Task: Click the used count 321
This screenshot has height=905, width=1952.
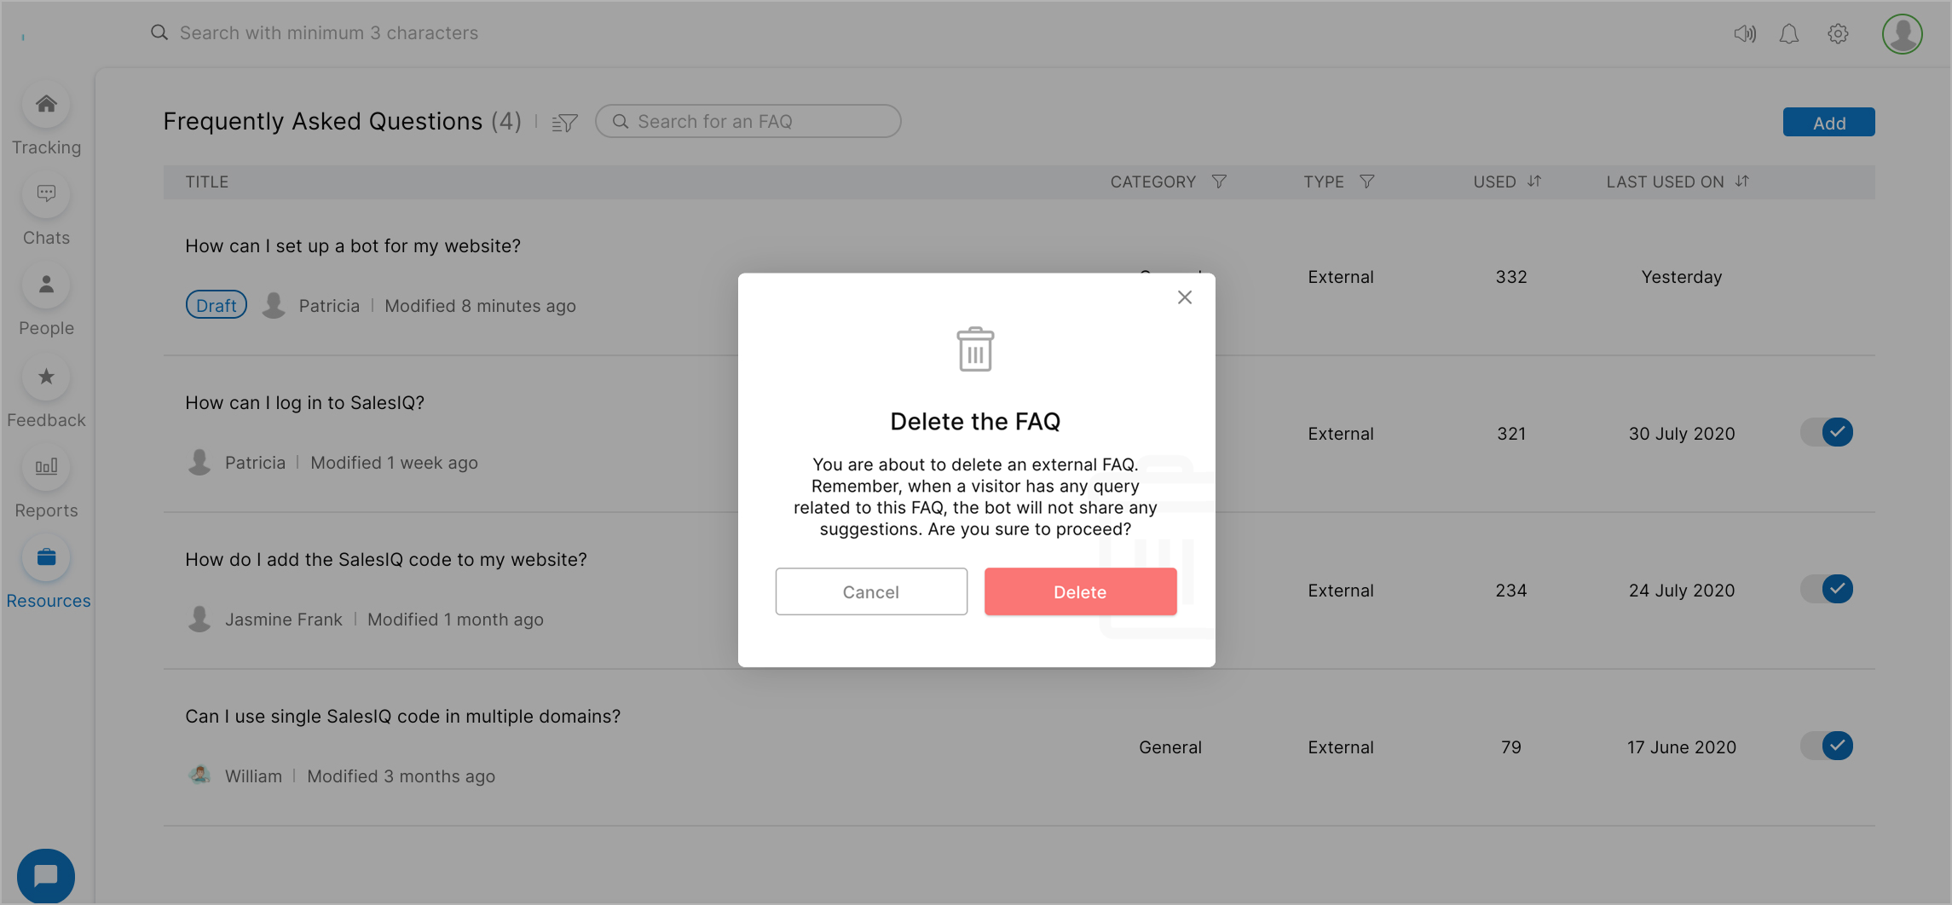Action: point(1511,434)
